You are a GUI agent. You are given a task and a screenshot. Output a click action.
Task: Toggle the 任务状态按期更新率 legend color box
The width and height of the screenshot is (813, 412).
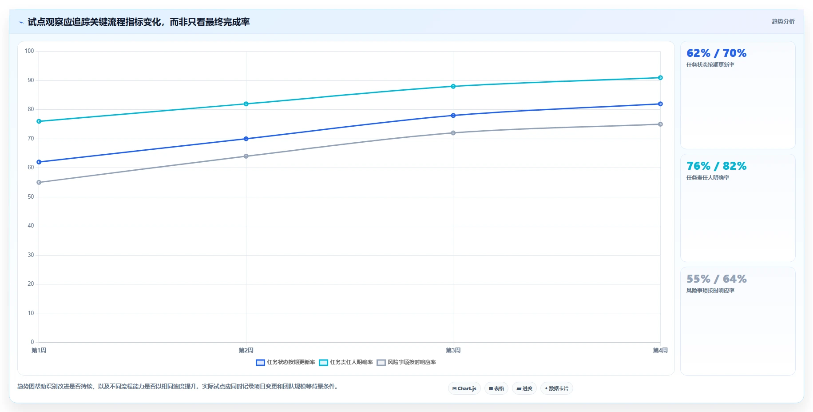click(x=261, y=363)
